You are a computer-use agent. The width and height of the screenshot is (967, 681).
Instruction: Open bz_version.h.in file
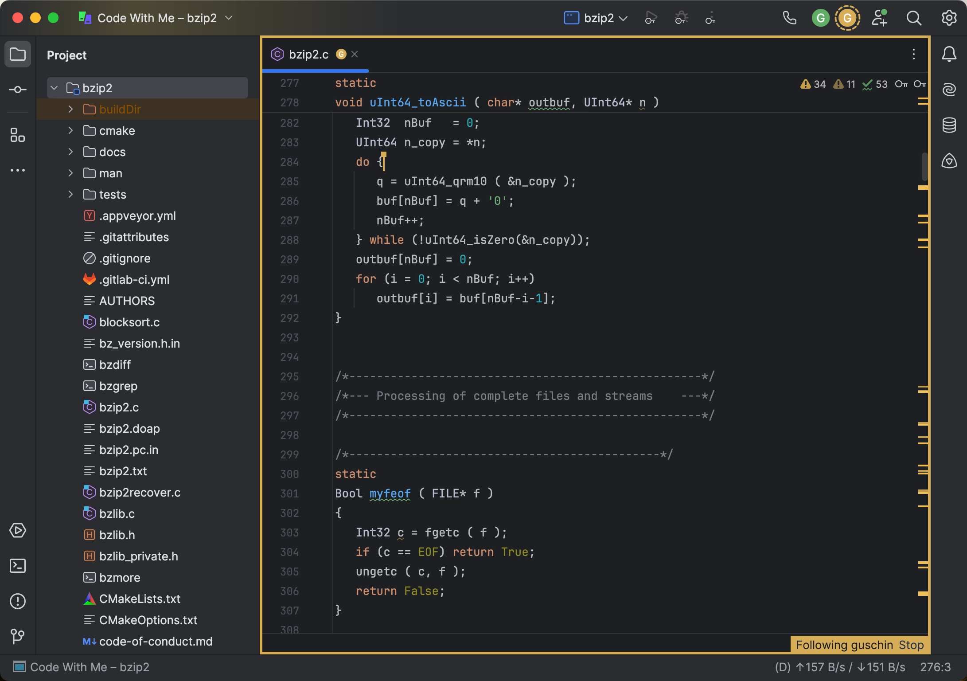pyautogui.click(x=139, y=344)
